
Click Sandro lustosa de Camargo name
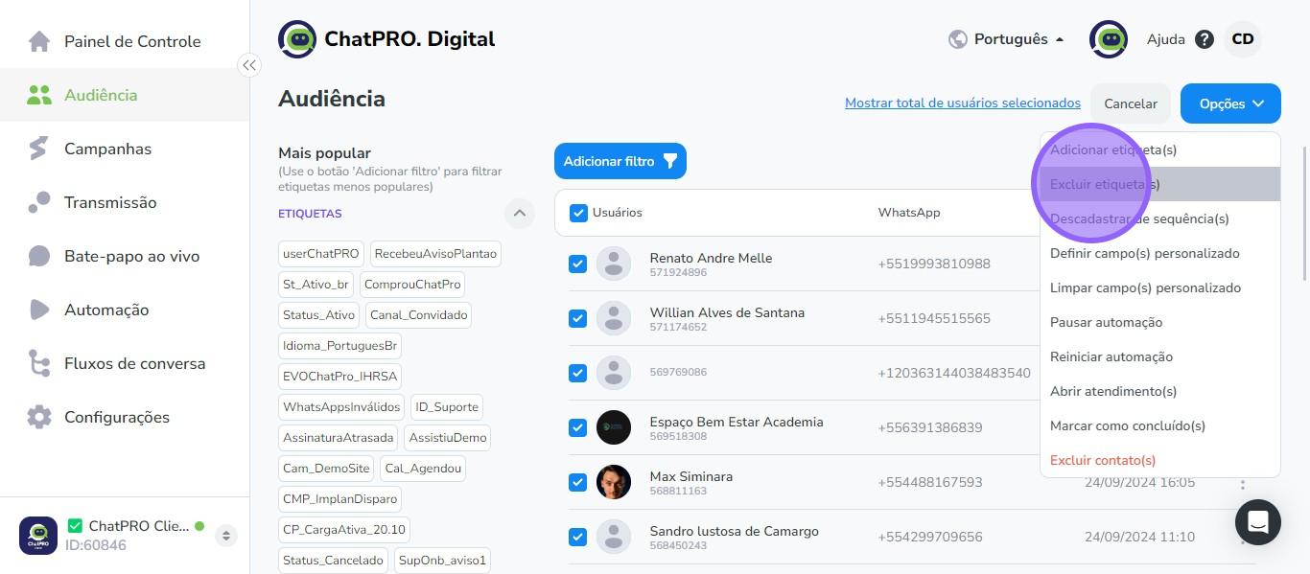(735, 531)
